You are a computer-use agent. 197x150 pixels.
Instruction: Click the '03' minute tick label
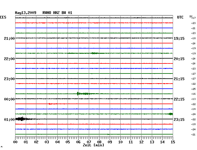(47, 142)
